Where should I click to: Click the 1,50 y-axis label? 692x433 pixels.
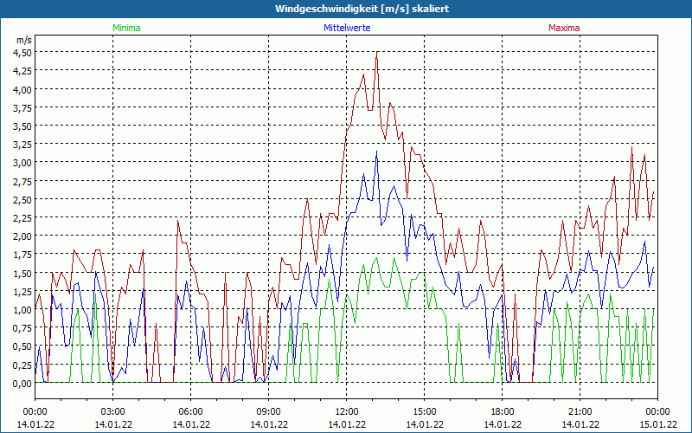point(22,273)
